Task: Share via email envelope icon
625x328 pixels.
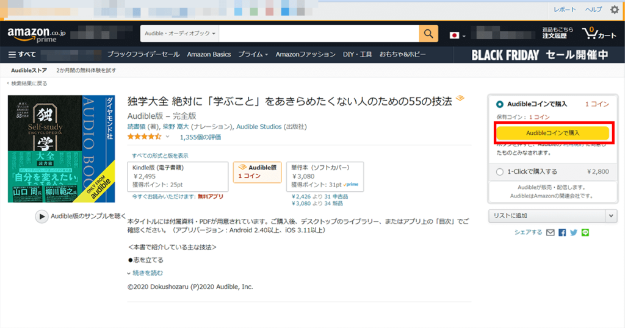Action: (x=550, y=232)
